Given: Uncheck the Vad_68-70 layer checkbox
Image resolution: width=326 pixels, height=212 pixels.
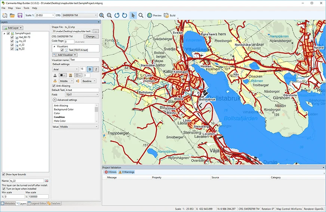Looking at the screenshot, I should [12, 37].
